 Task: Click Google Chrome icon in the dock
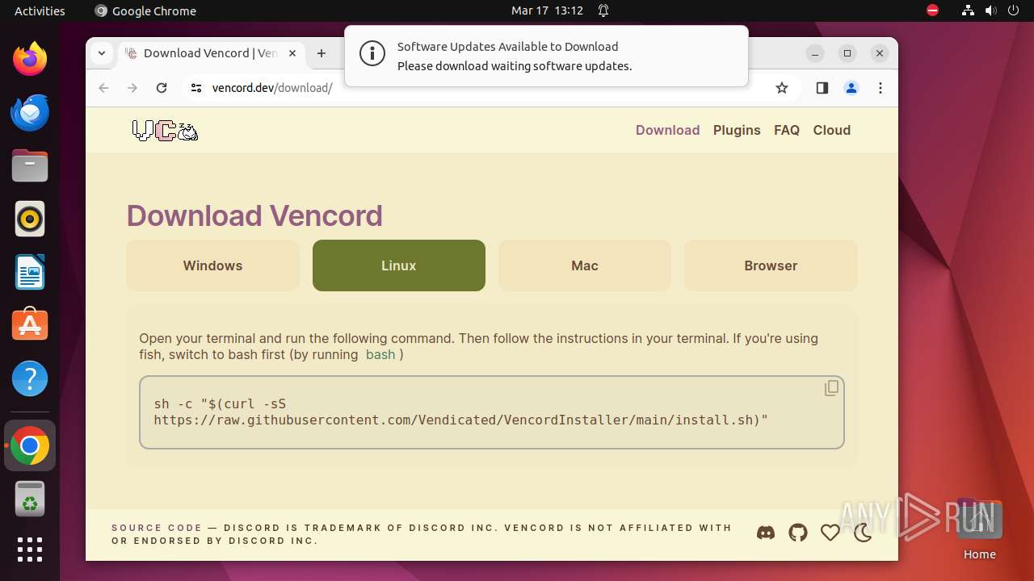point(30,445)
